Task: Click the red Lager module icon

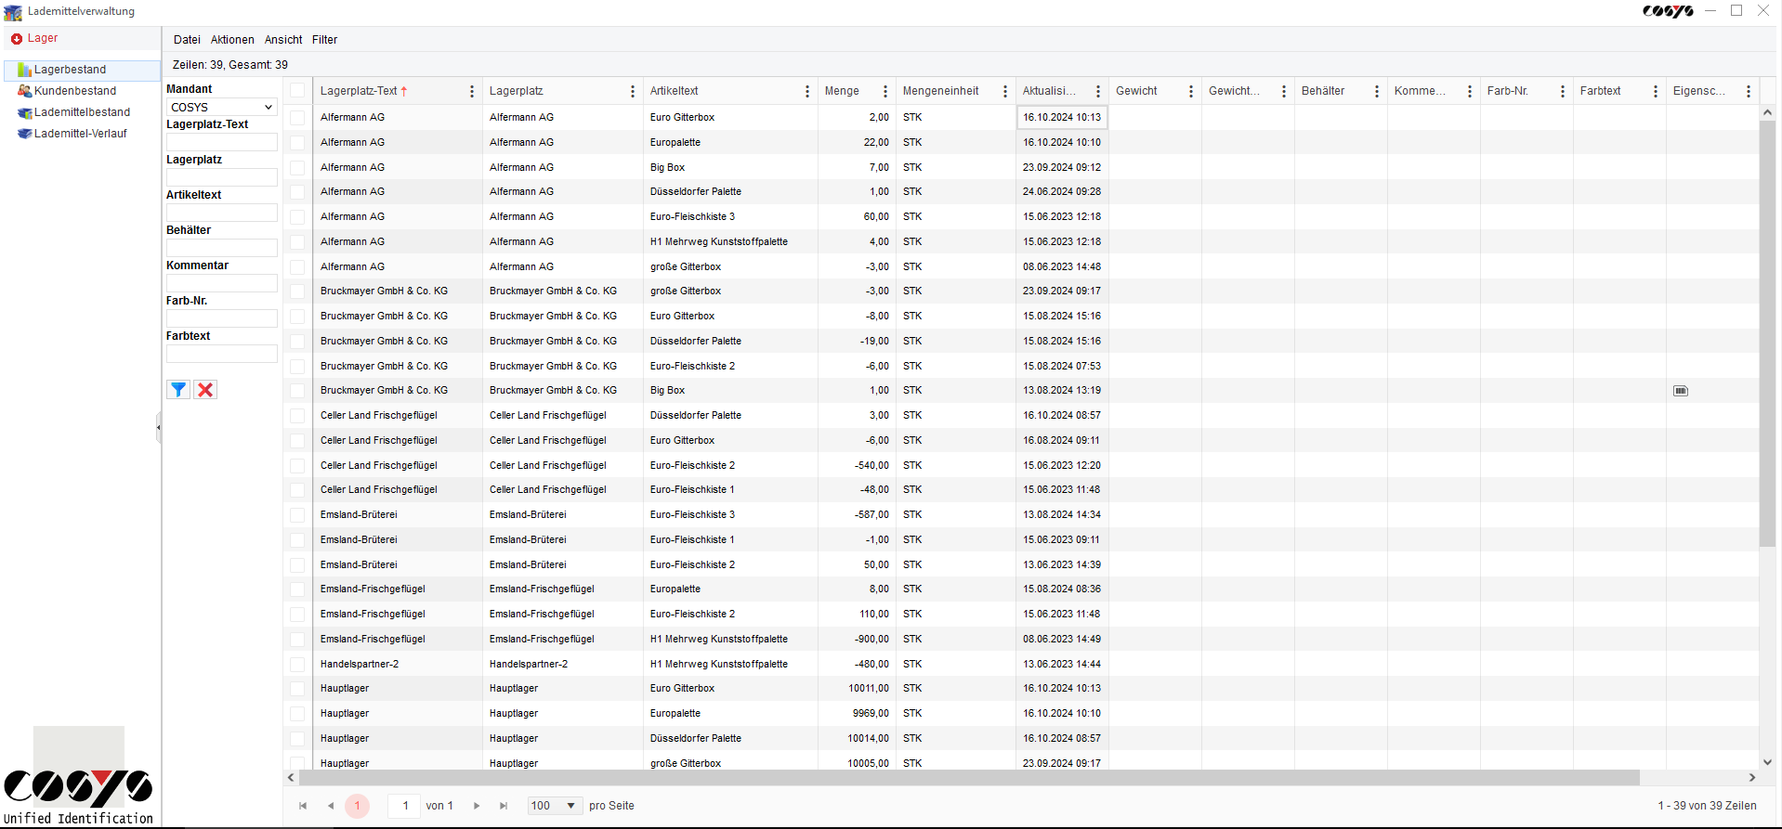Action: (x=16, y=39)
